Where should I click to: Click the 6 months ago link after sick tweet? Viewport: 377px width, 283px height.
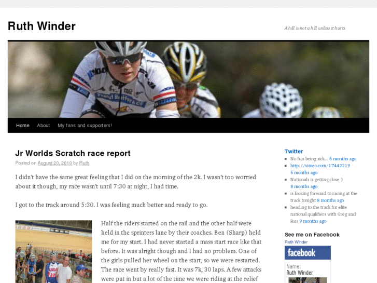point(343,159)
